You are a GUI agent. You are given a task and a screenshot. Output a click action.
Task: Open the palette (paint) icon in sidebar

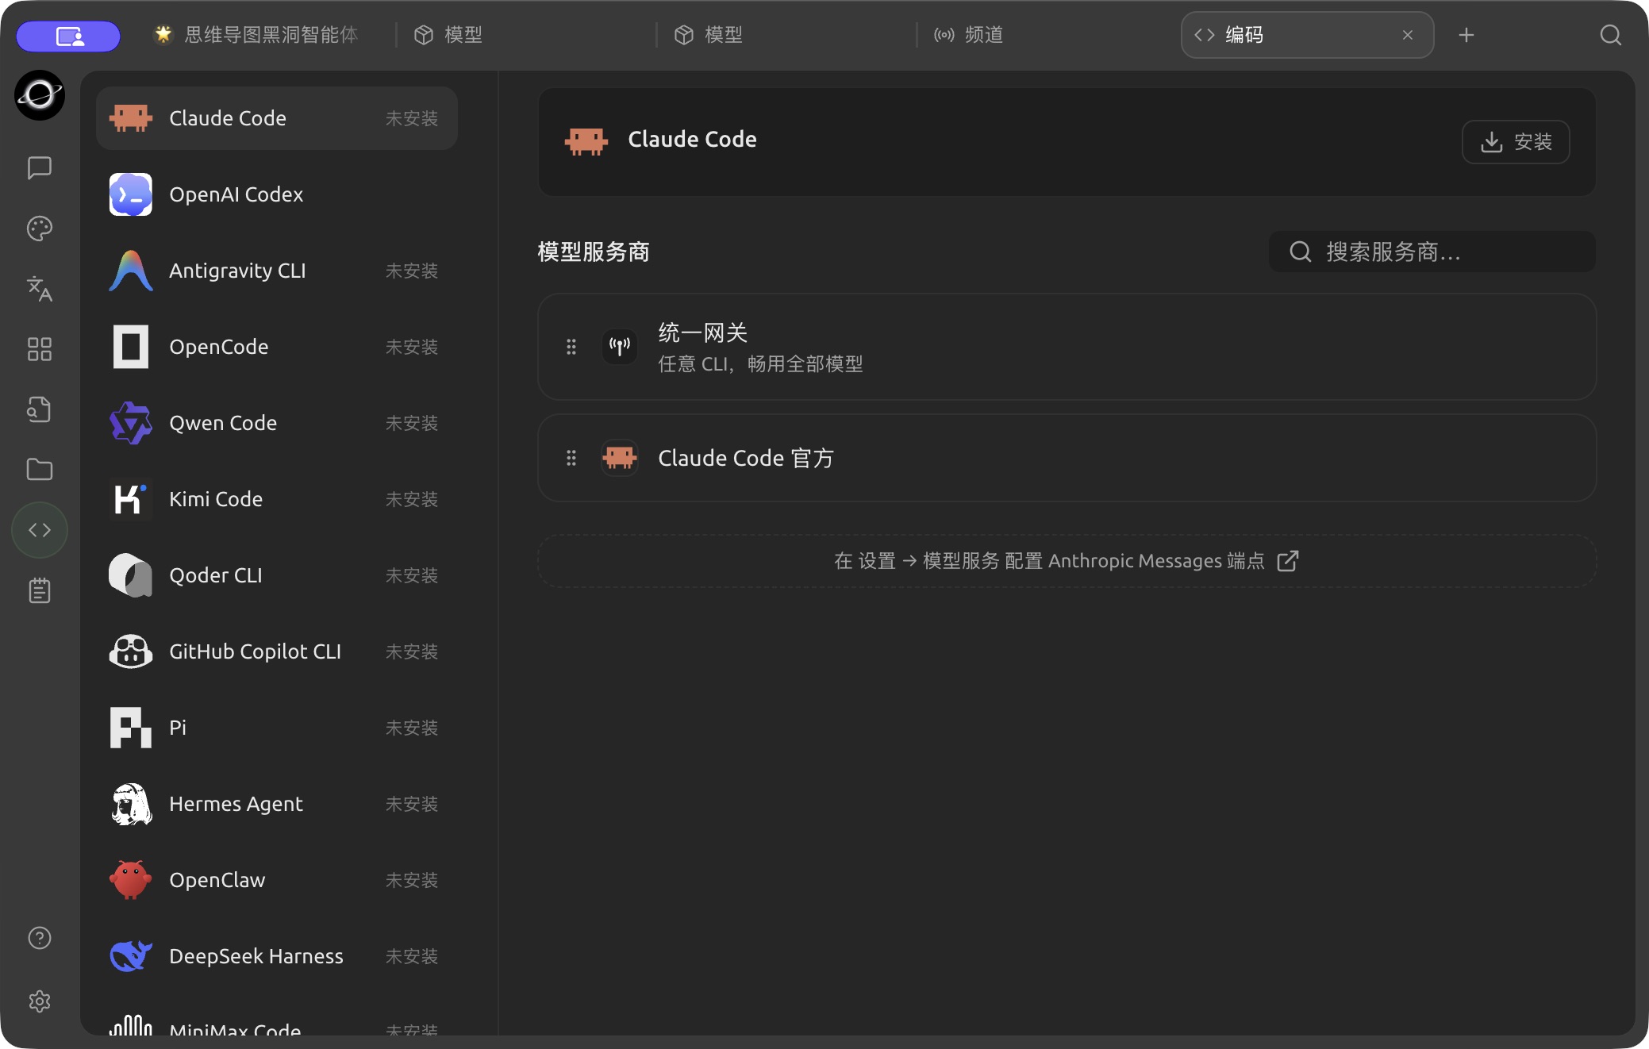click(x=40, y=229)
